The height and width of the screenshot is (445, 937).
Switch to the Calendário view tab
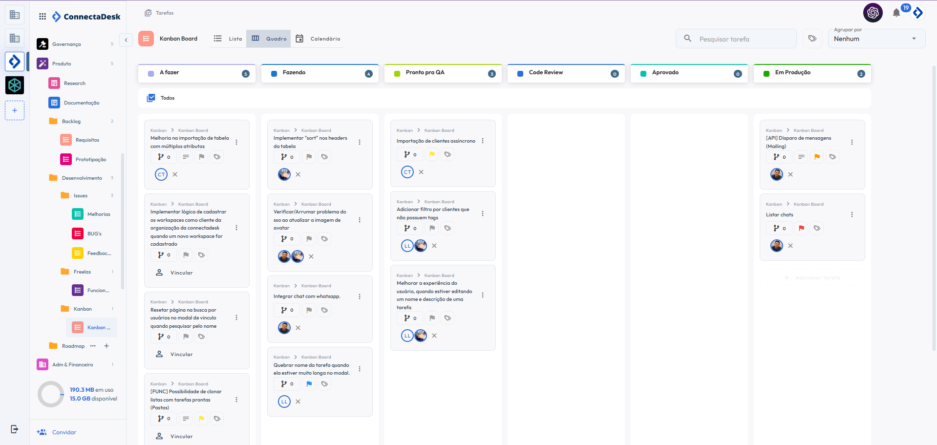point(318,39)
